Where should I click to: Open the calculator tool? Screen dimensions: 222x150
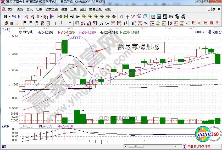click(x=159, y=16)
